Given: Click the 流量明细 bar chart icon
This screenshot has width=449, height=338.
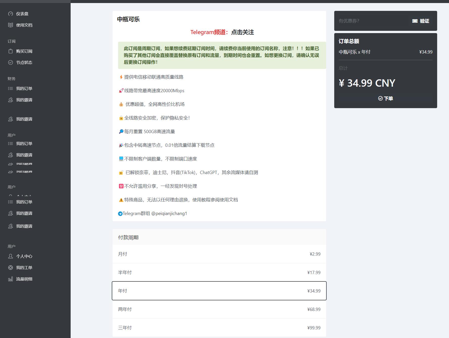Looking at the screenshot, I should (x=11, y=279).
